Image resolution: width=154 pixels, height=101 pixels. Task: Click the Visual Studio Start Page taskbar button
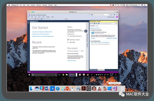click(72, 75)
